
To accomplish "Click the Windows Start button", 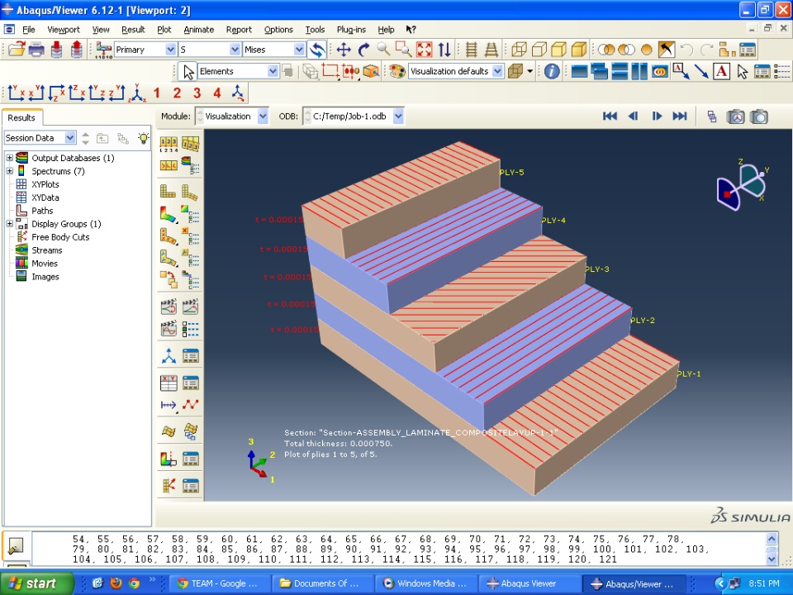I will [37, 583].
